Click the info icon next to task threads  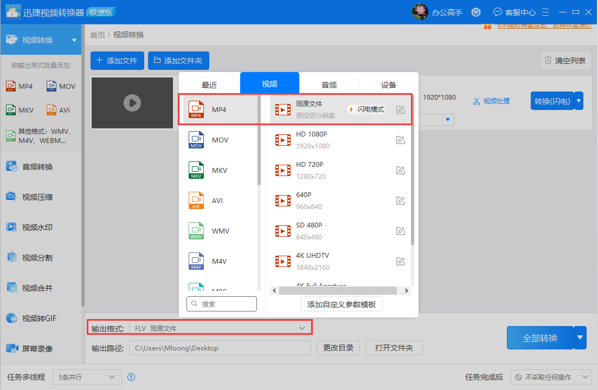131,377
